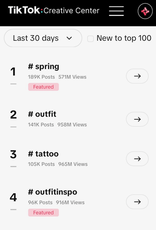
Task: Select the # outfit hashtag title
Action: point(42,114)
